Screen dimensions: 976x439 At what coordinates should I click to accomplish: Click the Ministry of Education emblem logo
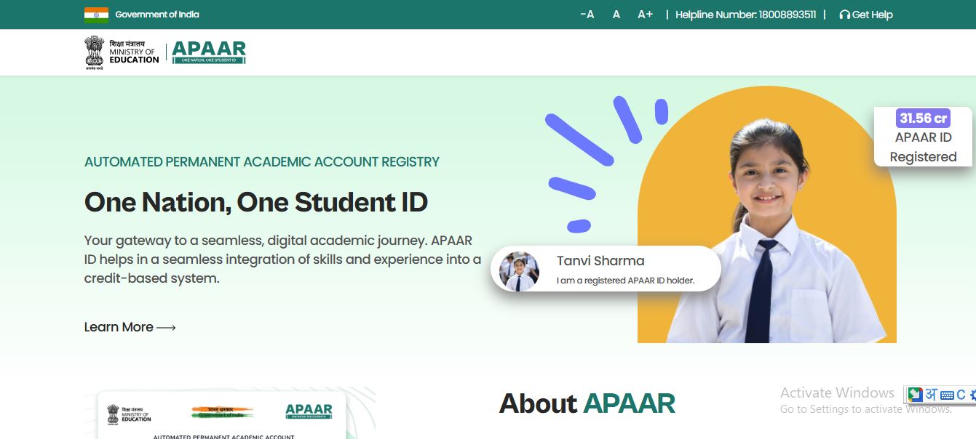(122, 52)
